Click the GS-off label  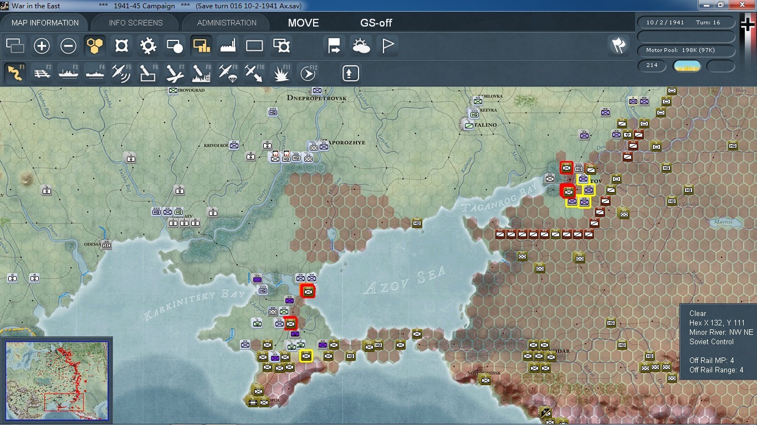(376, 23)
